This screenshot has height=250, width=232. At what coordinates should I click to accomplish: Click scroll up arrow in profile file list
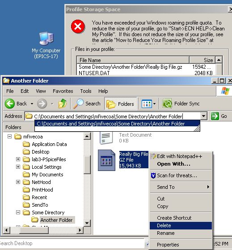[x=219, y=60]
